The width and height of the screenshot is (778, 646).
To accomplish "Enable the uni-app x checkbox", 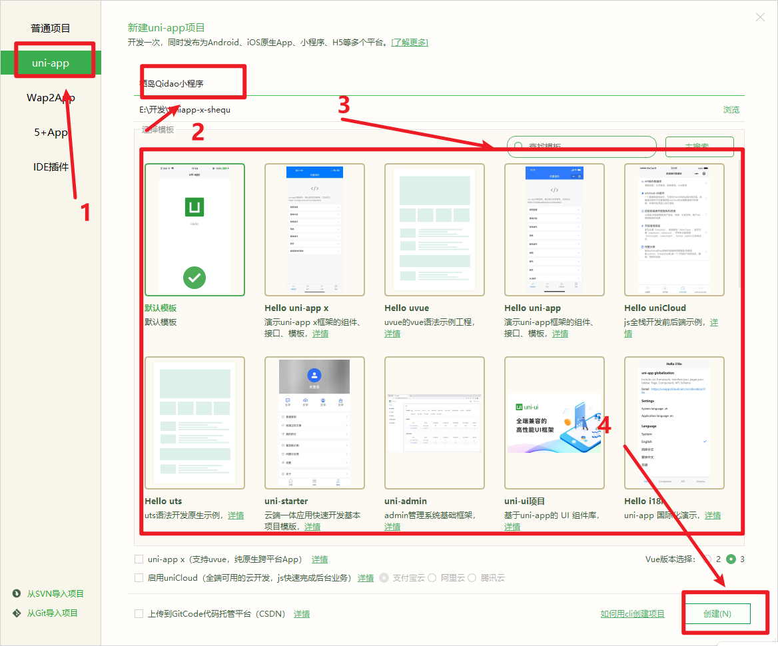I will (x=139, y=559).
